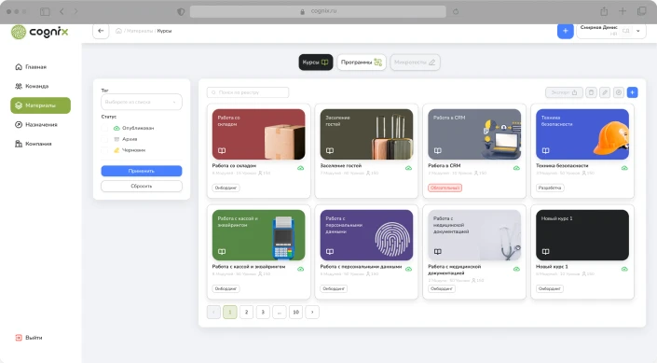Click the red Обязательный tag
Image resolution: width=657 pixels, height=363 pixels.
(x=445, y=188)
